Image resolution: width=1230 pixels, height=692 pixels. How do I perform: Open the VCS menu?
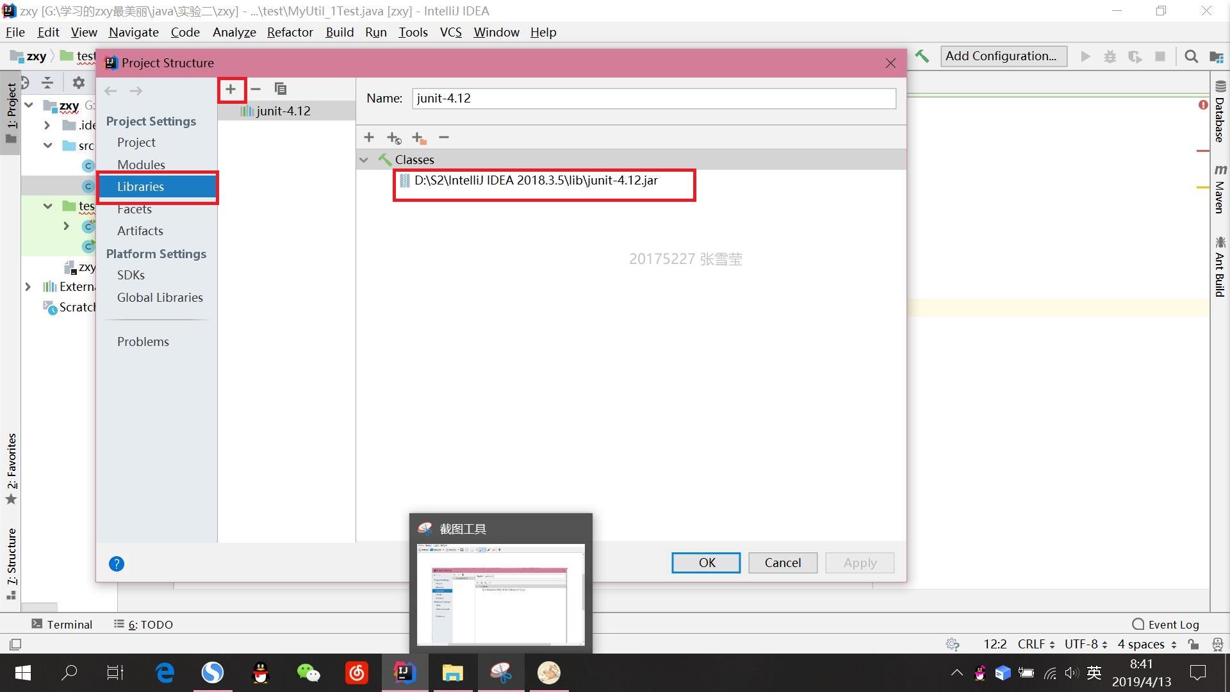[450, 32]
